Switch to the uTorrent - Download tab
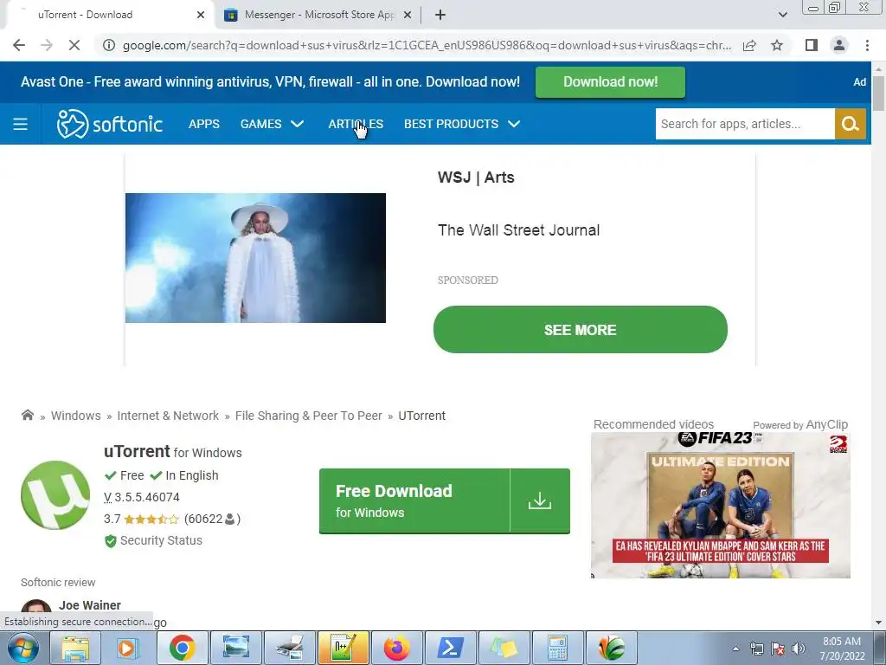Viewport: 886px width, 665px height. [108, 15]
